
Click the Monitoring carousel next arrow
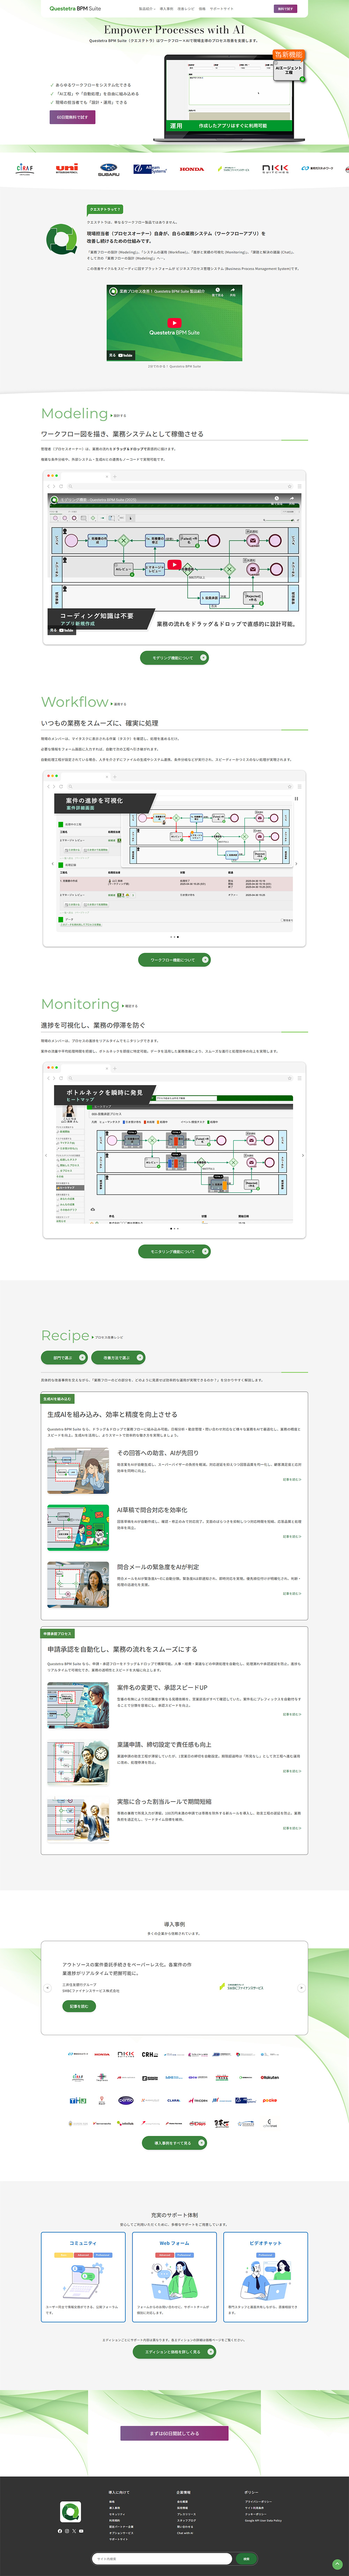coord(303,1155)
